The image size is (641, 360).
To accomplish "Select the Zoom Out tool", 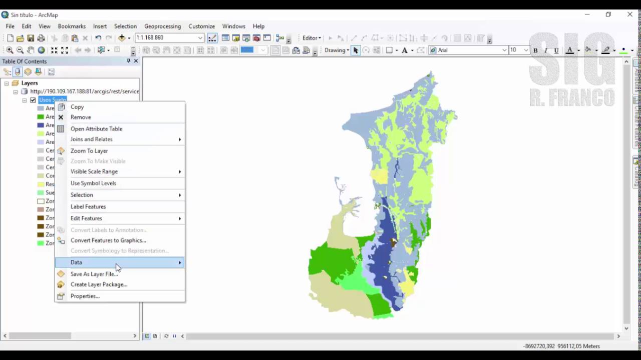I will [20, 50].
